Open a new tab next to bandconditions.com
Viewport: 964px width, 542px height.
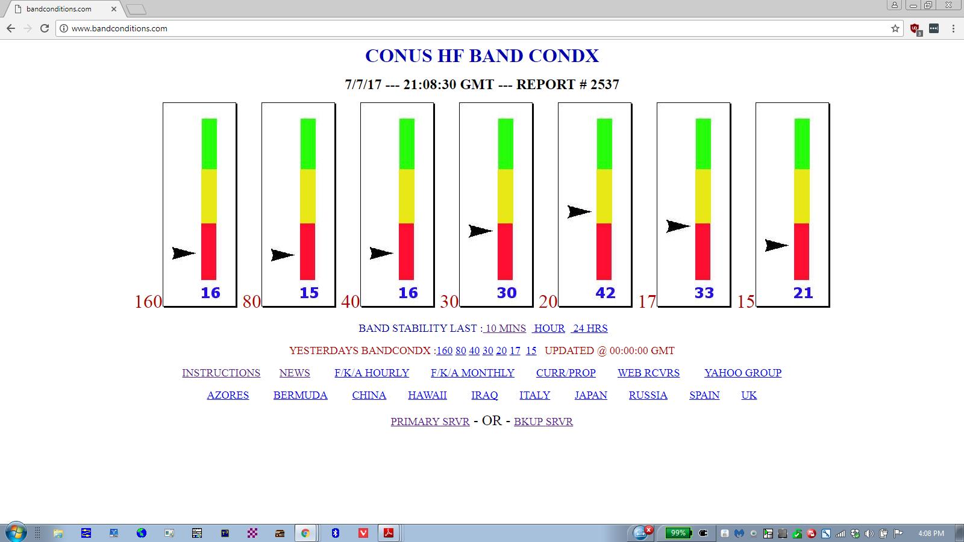pyautogui.click(x=136, y=9)
